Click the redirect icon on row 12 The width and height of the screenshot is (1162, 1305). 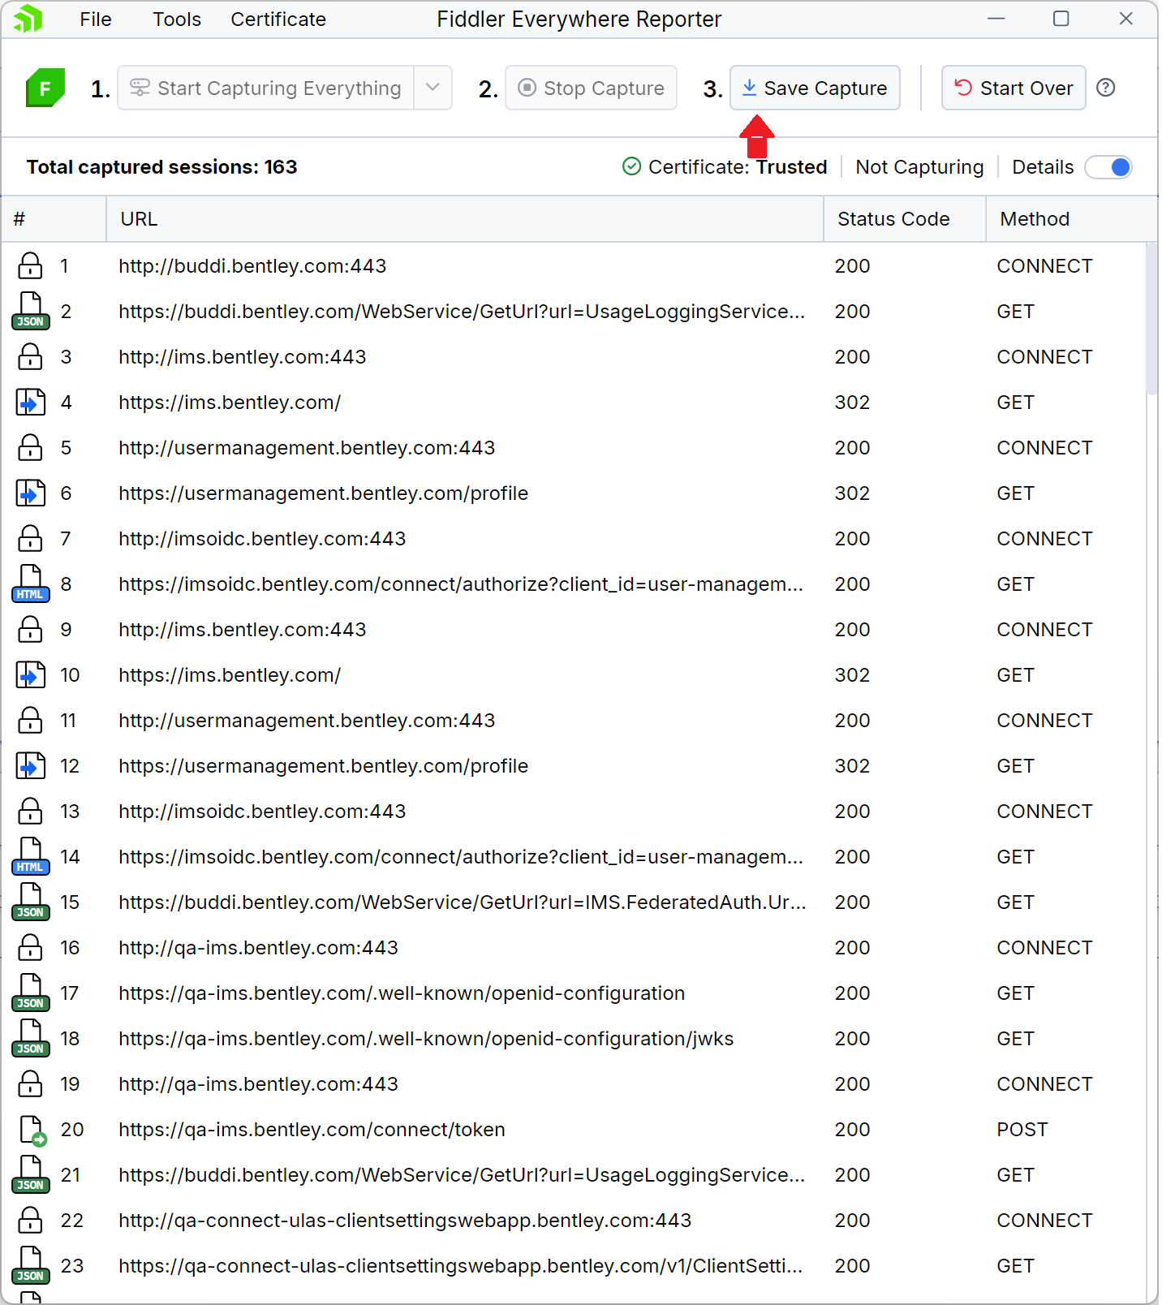31,765
